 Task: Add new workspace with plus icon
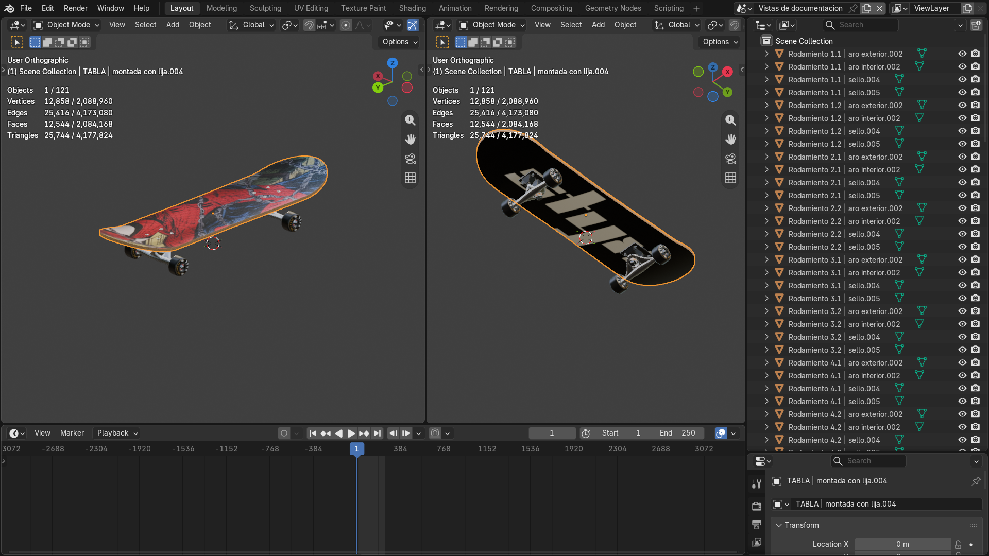point(696,9)
